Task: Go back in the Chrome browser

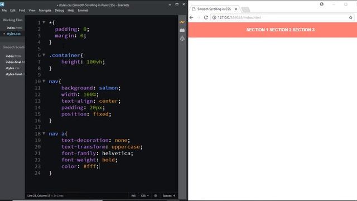Action: tap(191, 17)
